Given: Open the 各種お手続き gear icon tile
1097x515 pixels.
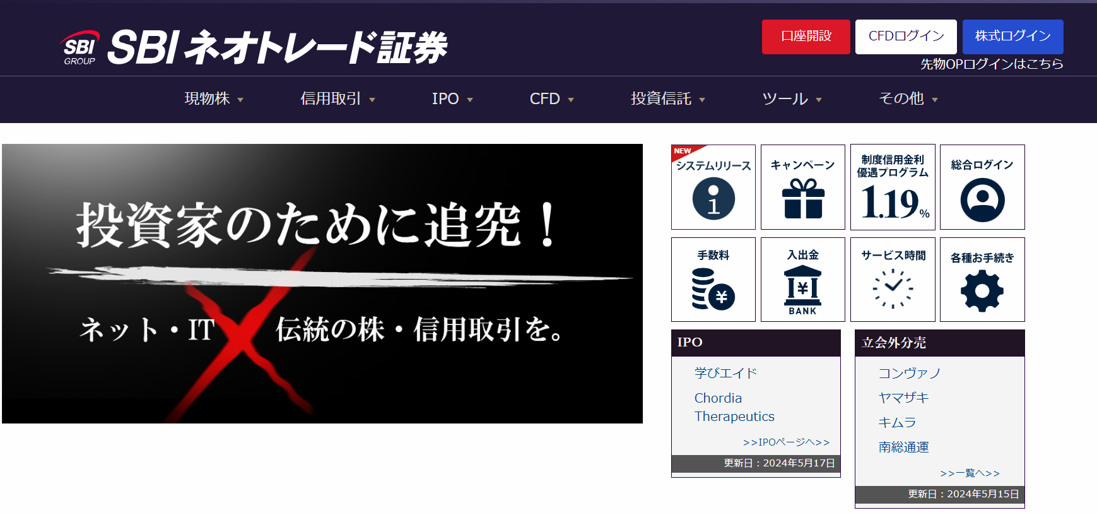Looking at the screenshot, I should tap(982, 280).
